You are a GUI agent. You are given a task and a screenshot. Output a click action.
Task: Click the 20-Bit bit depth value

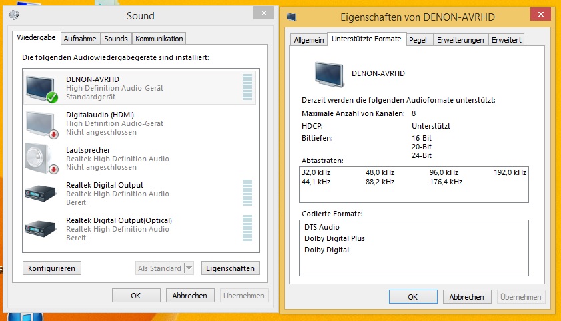point(422,147)
